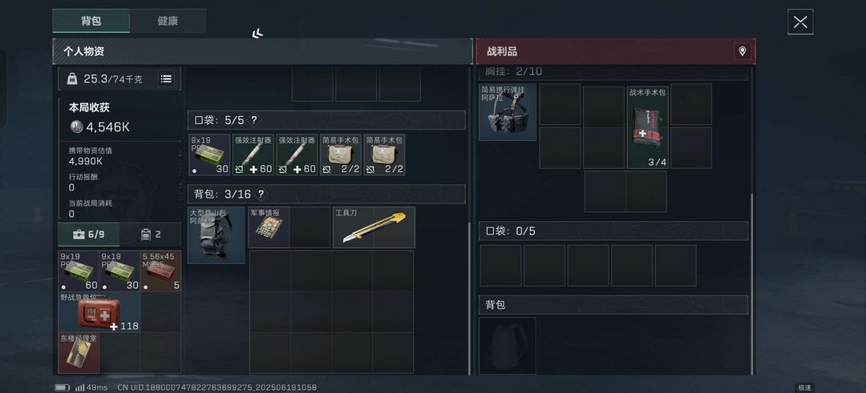Close the inventory screen with X

pos(800,22)
